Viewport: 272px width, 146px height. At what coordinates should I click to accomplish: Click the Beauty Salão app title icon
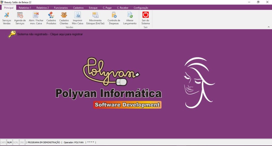click(2, 2)
